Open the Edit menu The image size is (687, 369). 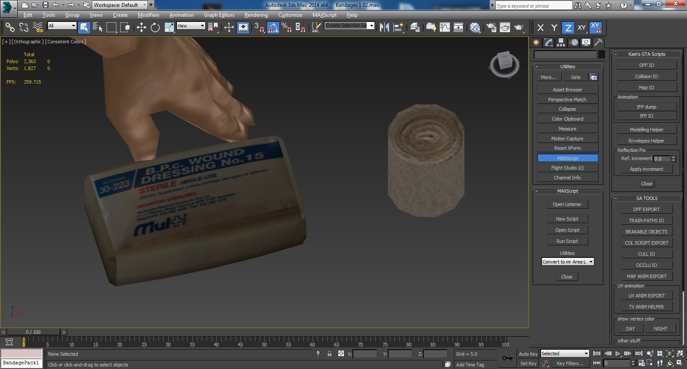[27, 15]
